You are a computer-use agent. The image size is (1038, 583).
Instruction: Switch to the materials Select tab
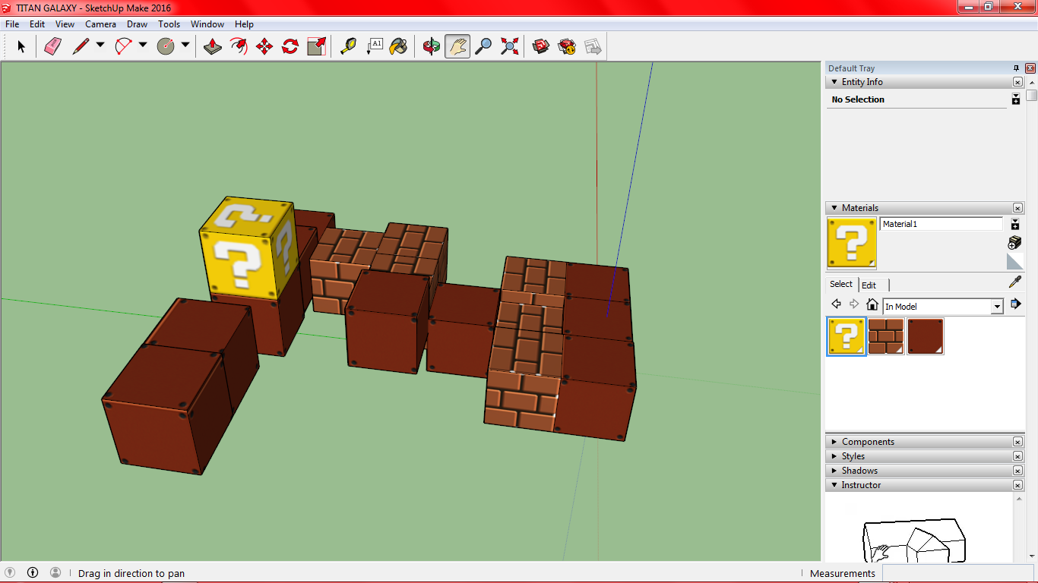point(841,284)
